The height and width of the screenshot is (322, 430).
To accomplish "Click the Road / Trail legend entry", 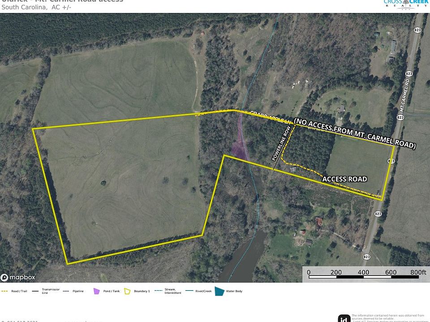I will coord(14,291).
